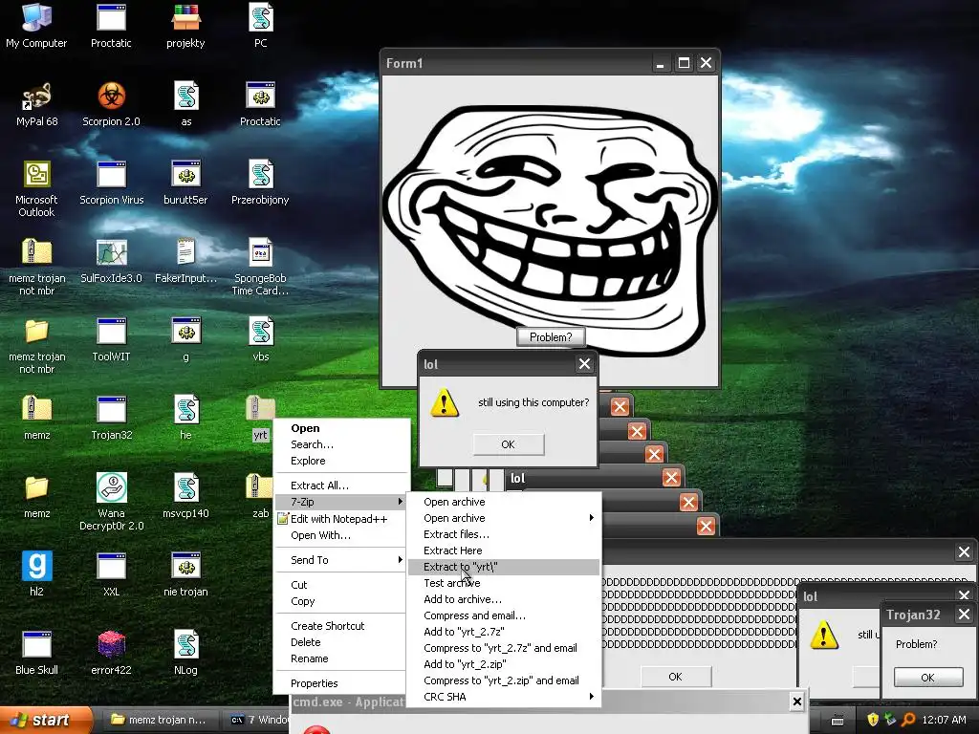Viewport: 979px width, 734px height.
Task: Click OK under the DDDD text window
Action: coord(676,677)
